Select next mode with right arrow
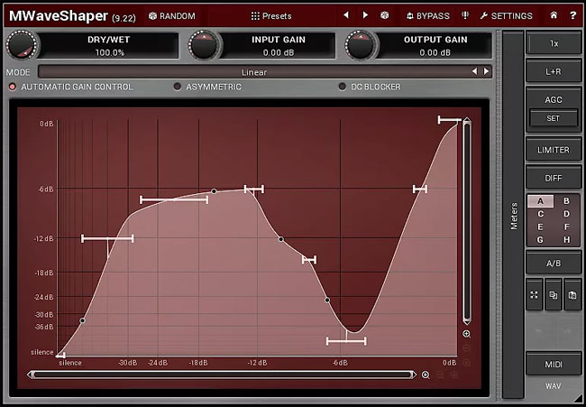The width and height of the screenshot is (586, 407). click(x=486, y=71)
